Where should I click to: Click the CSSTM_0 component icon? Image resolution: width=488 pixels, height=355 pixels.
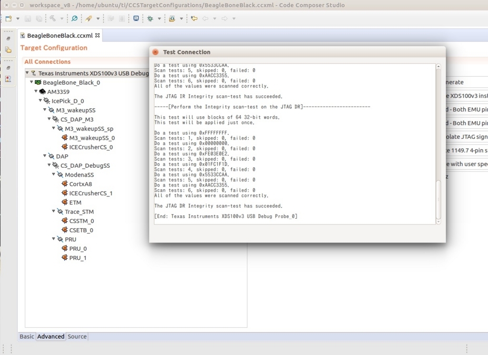pos(65,221)
